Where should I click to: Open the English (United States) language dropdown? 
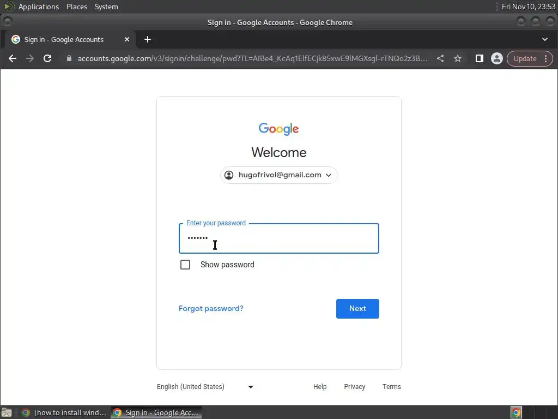(x=205, y=387)
